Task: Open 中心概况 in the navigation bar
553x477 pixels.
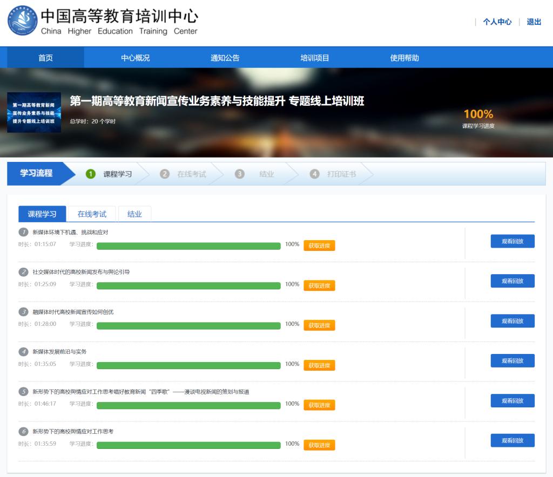Action: [x=135, y=58]
